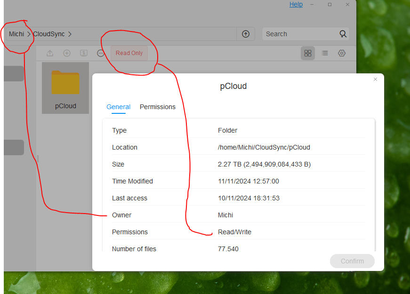This screenshot has width=410, height=294.
Task: Click the CloudSync breadcrumb
Action: point(48,34)
